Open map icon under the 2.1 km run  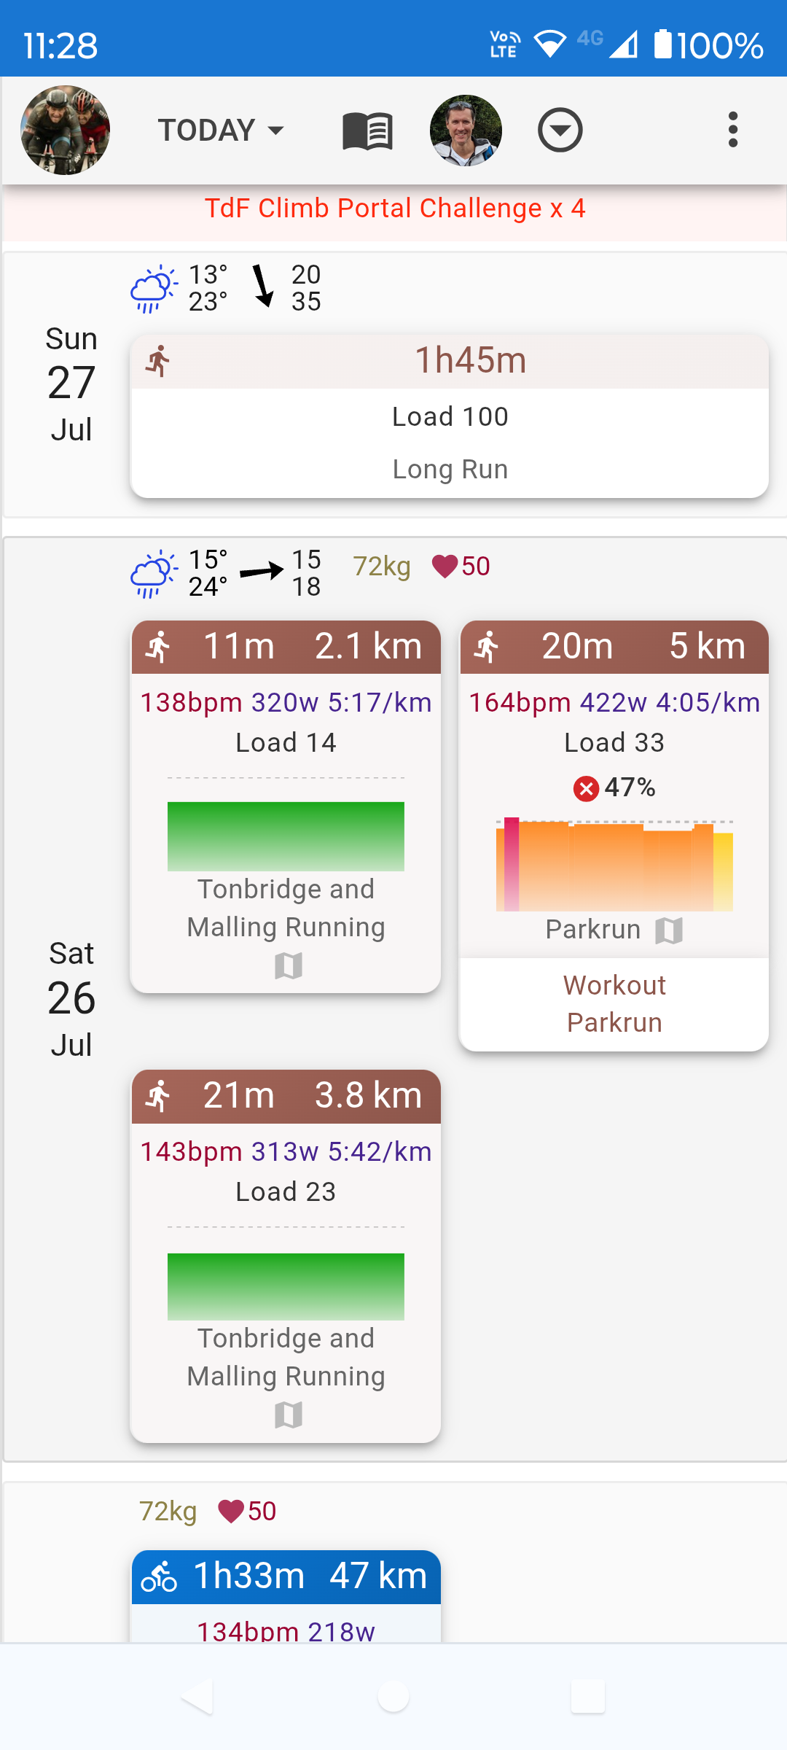289,966
